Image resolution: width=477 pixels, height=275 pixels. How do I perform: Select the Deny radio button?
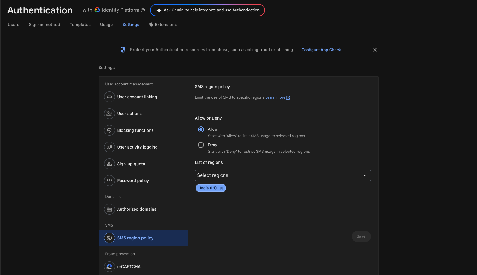pyautogui.click(x=201, y=145)
